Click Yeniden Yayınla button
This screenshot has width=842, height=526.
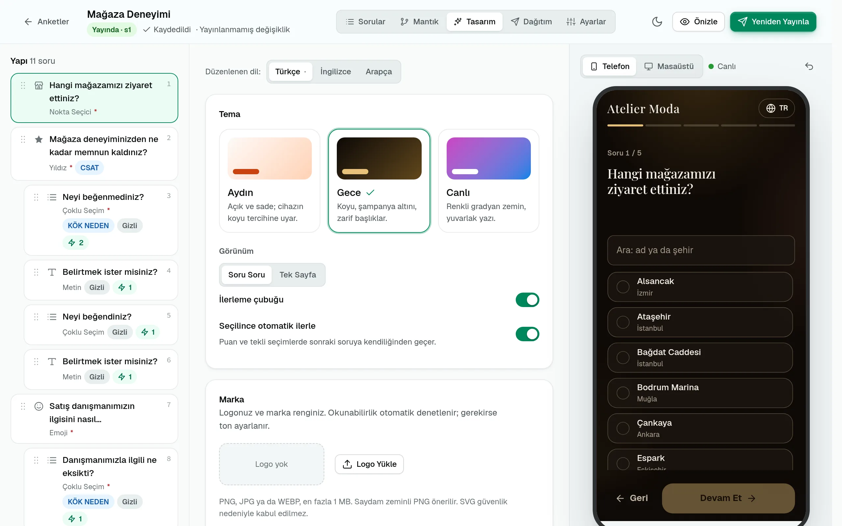(773, 22)
